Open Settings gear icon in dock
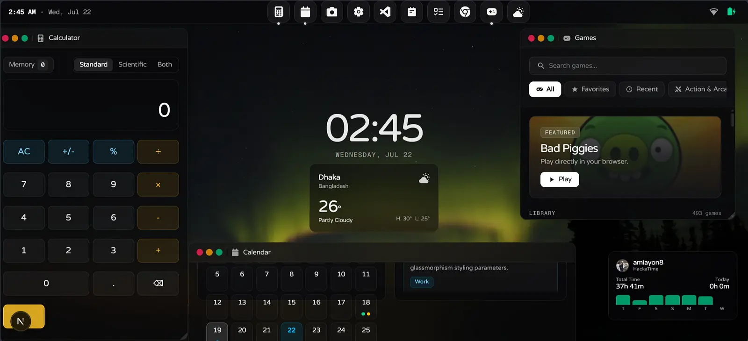 point(359,12)
